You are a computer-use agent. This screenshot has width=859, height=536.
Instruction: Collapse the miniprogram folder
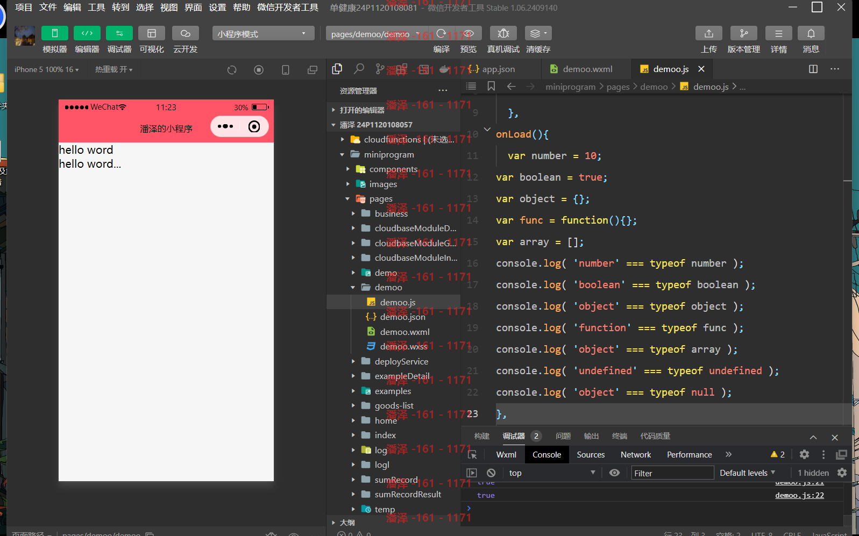tap(342, 154)
